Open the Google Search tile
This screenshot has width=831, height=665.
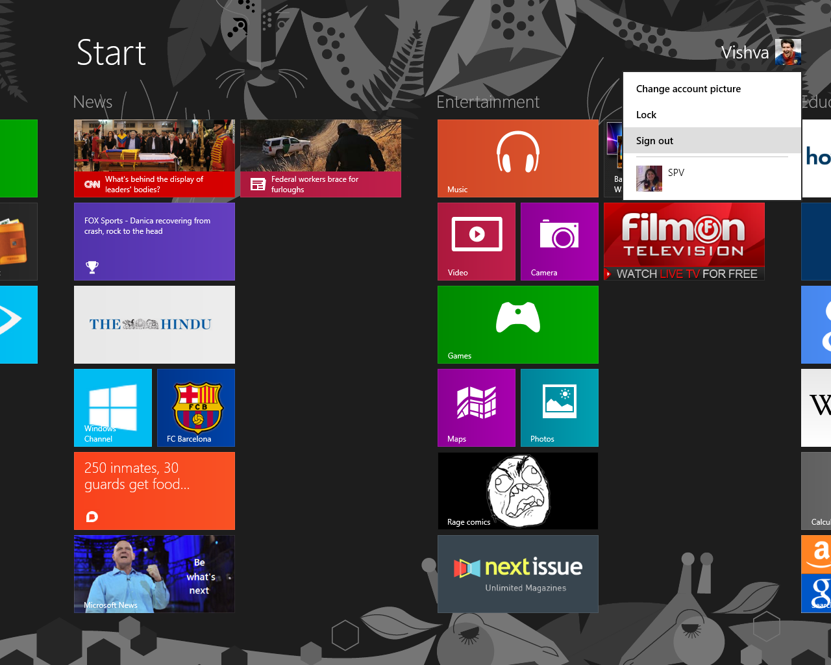819,593
